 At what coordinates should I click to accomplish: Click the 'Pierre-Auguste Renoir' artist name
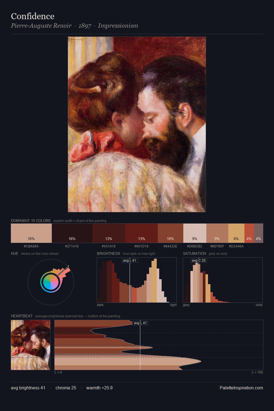pyautogui.click(x=41, y=25)
